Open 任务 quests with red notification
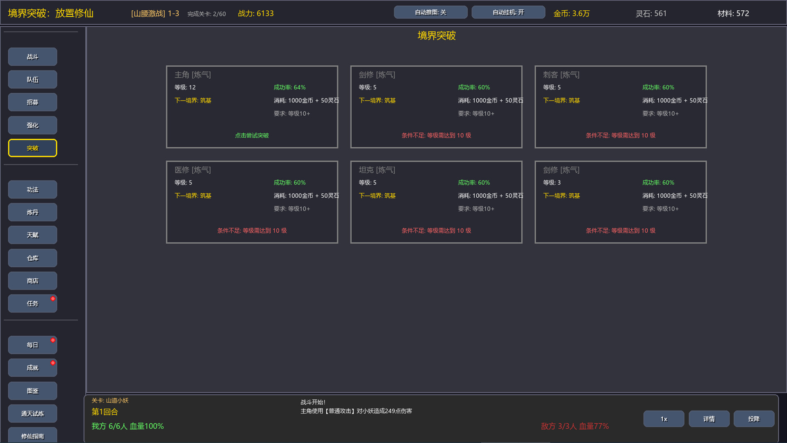The width and height of the screenshot is (787, 443). (32, 304)
